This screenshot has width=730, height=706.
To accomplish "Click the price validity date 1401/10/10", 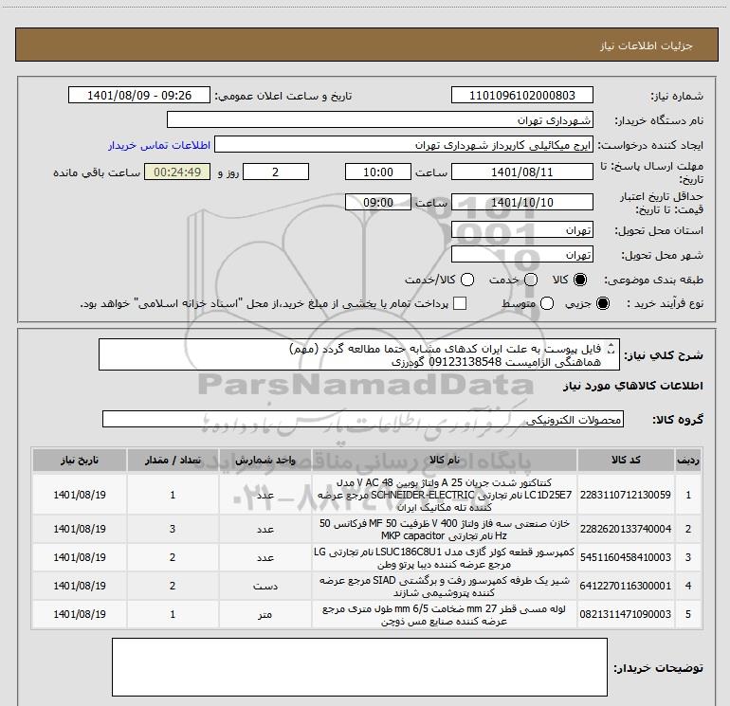I will tap(521, 202).
